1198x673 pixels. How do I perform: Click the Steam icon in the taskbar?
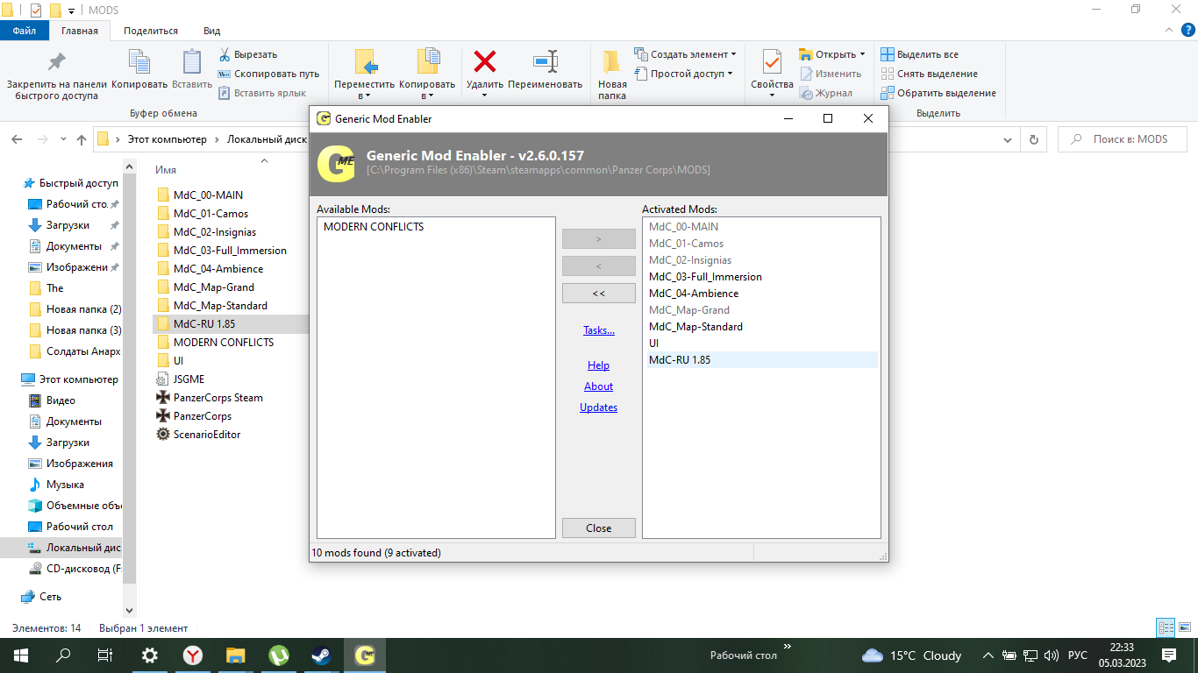[x=320, y=655]
